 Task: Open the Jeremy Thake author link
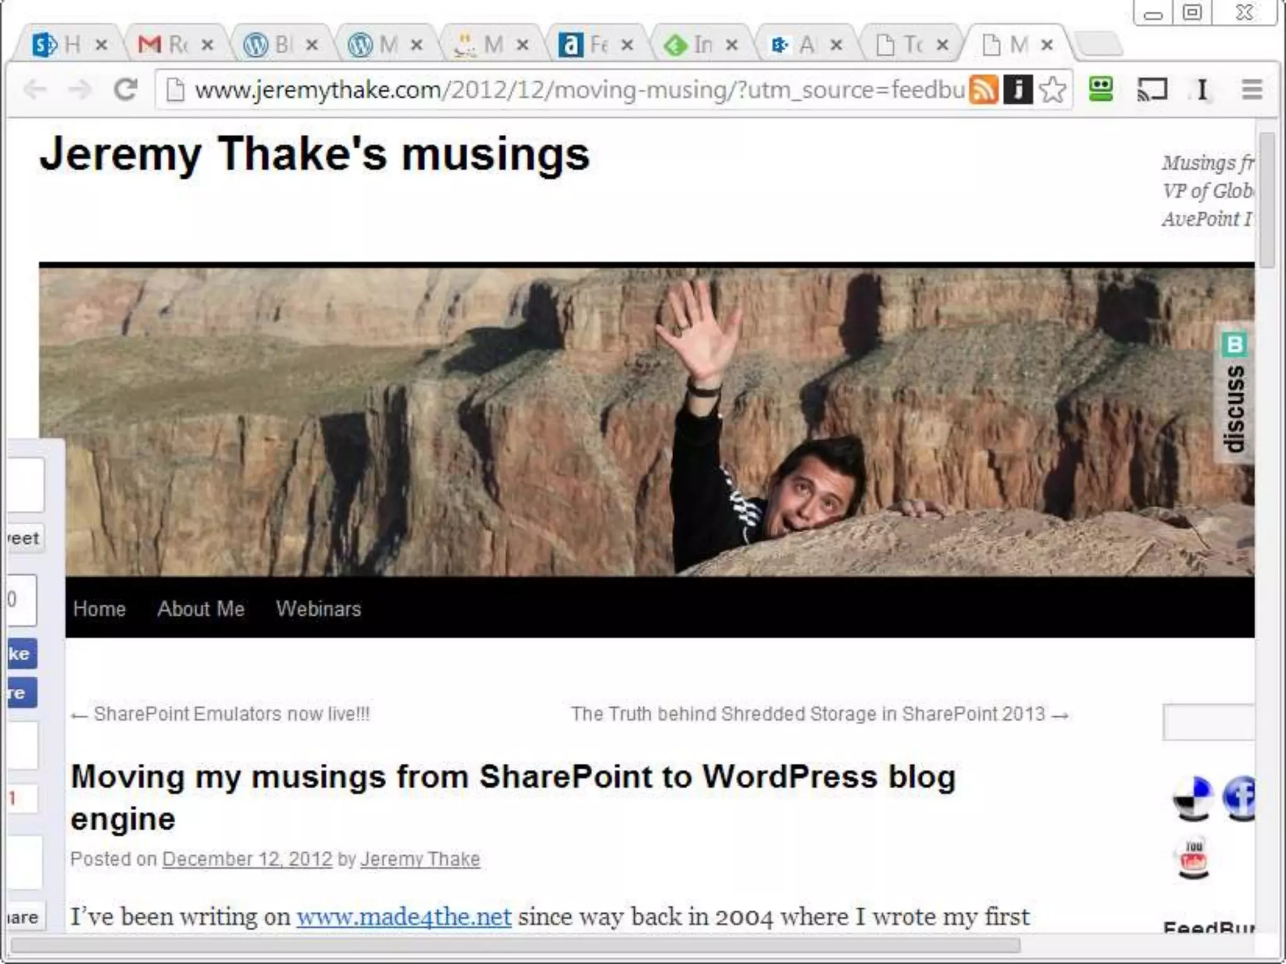coord(419,859)
